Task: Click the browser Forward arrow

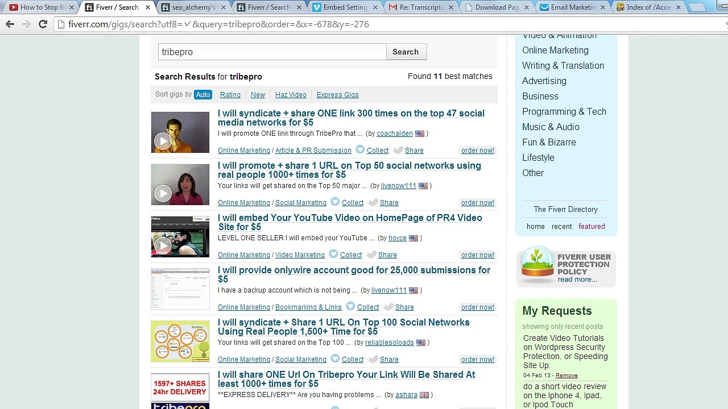Action: (x=26, y=24)
